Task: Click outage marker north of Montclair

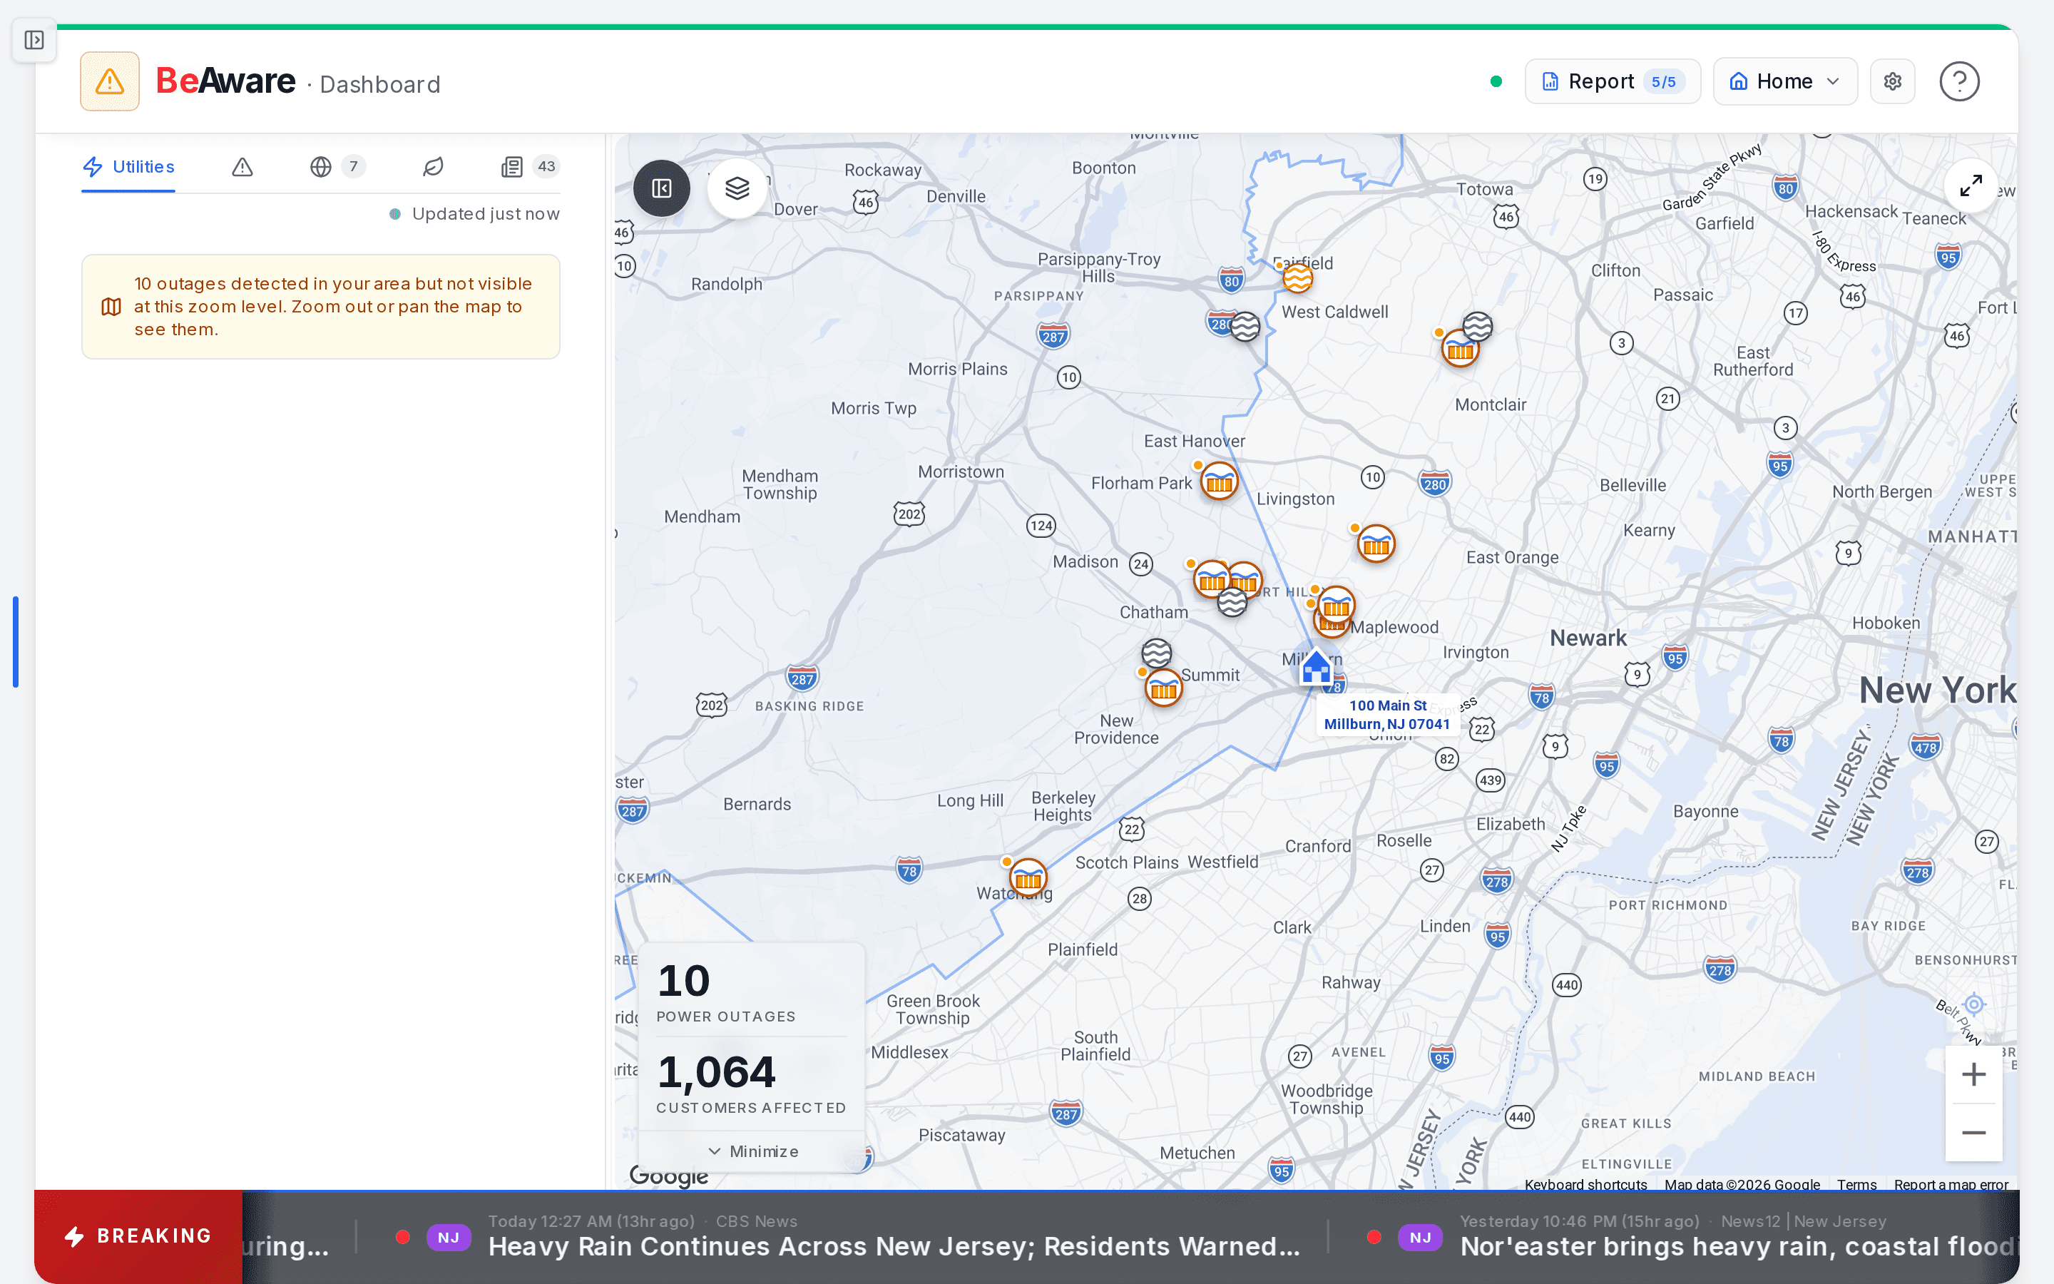Action: 1460,348
